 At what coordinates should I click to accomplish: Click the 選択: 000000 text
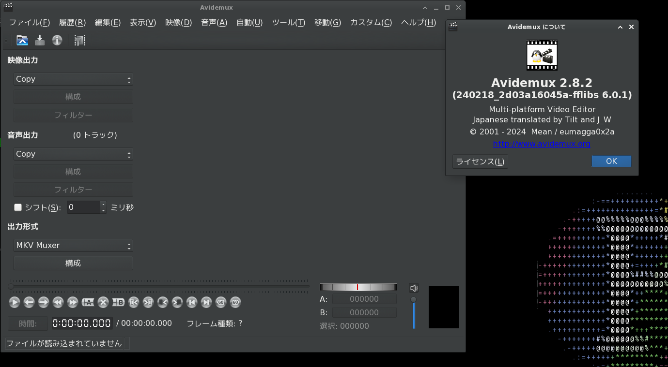(344, 326)
